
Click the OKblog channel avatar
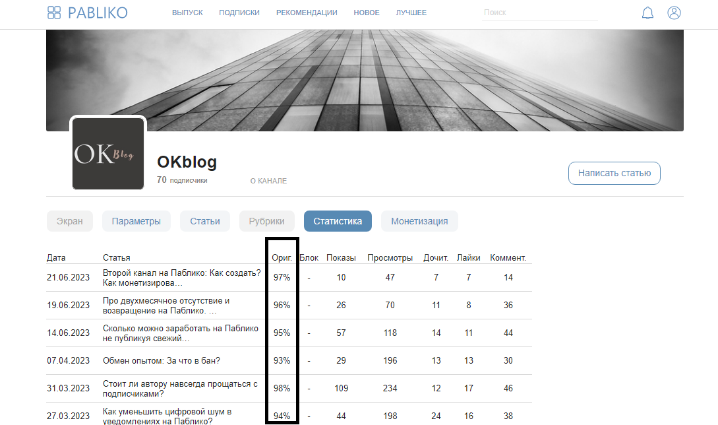coord(108,153)
